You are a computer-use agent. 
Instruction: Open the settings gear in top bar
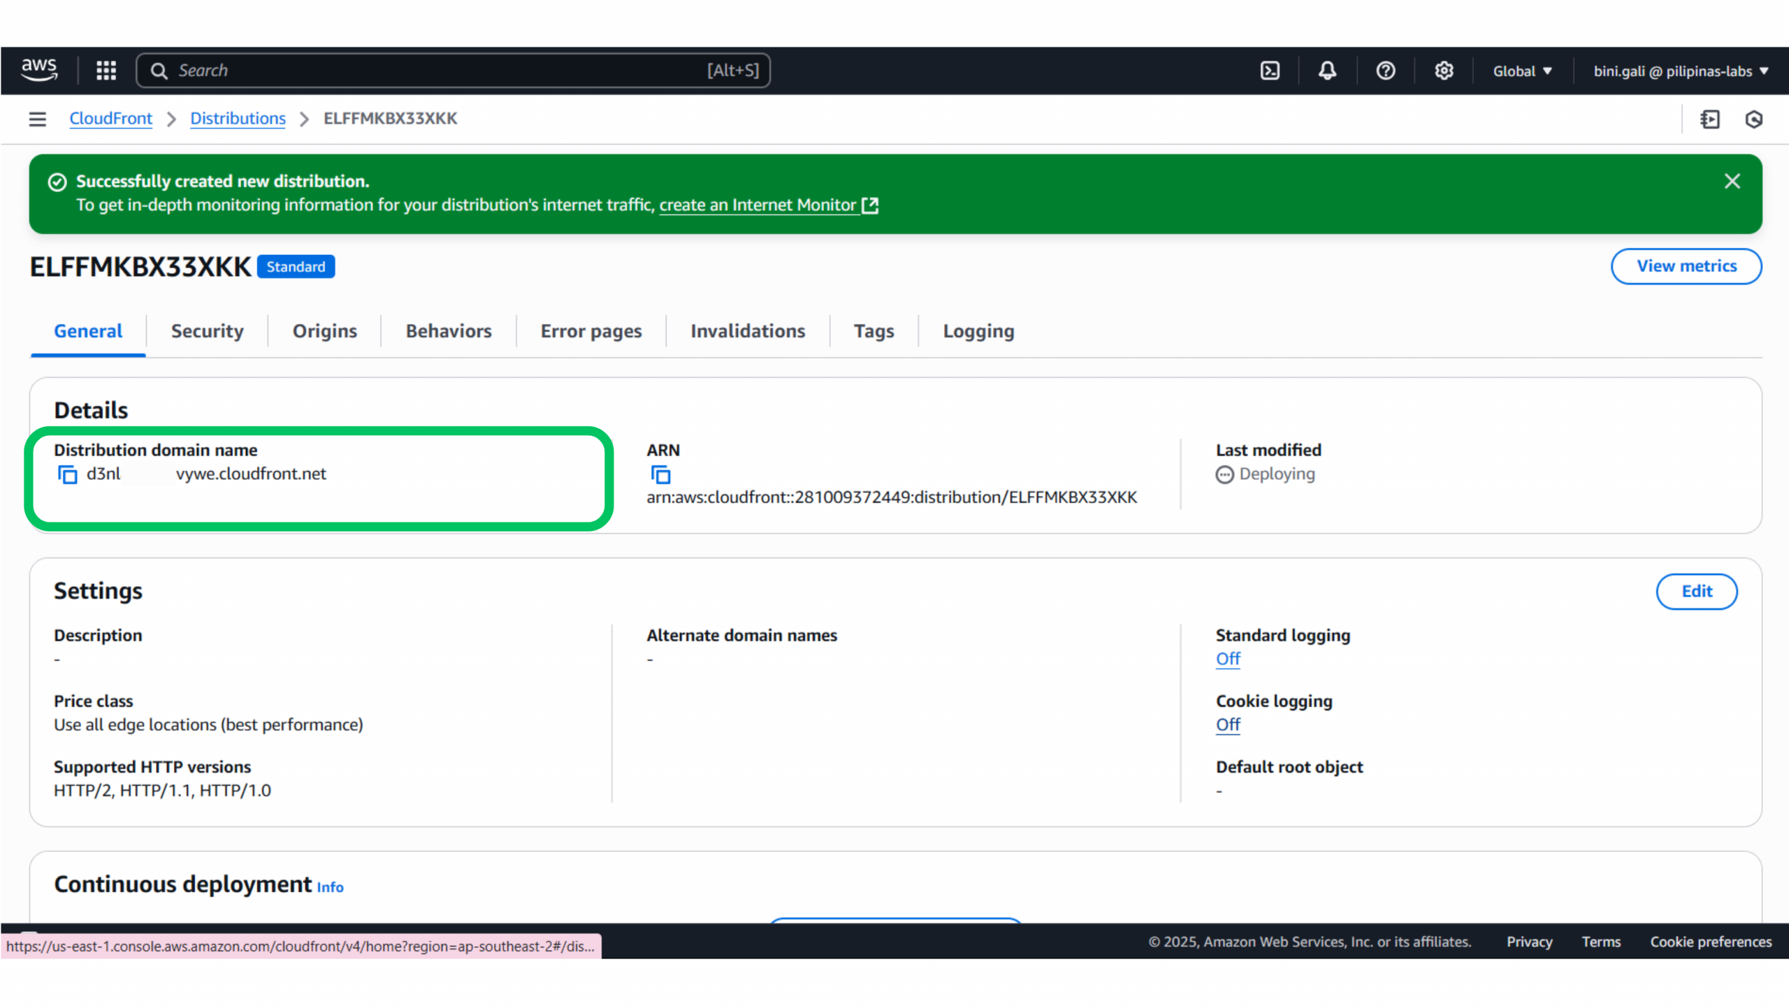pyautogui.click(x=1444, y=71)
